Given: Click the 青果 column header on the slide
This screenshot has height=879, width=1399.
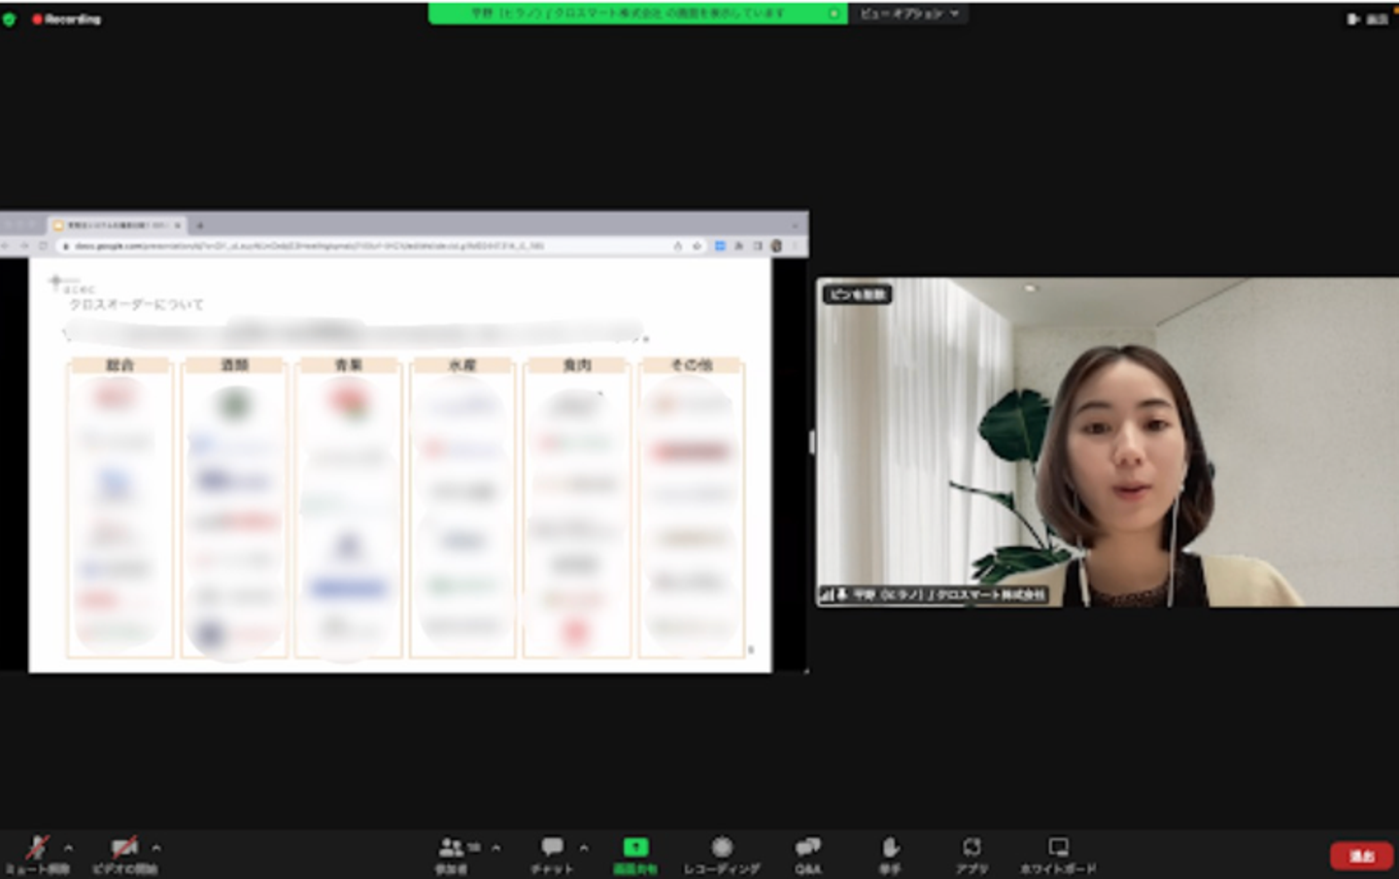Looking at the screenshot, I should (348, 365).
